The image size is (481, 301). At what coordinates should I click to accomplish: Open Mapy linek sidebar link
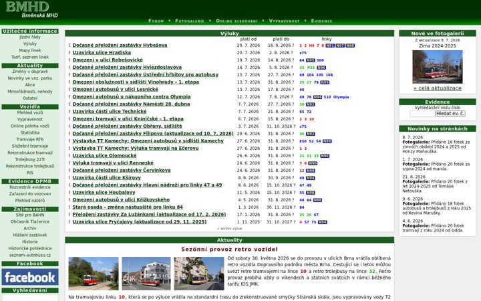tap(30, 50)
